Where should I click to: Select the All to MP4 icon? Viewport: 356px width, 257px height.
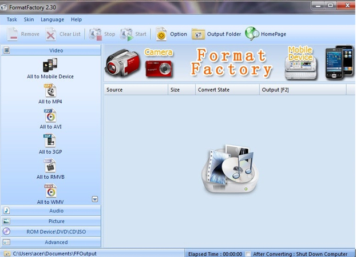[50, 90]
